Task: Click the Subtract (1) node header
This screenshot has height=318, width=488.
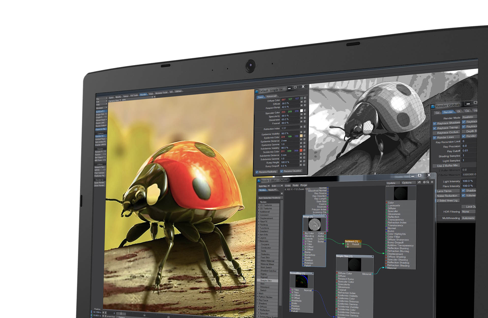Action: pos(353,241)
